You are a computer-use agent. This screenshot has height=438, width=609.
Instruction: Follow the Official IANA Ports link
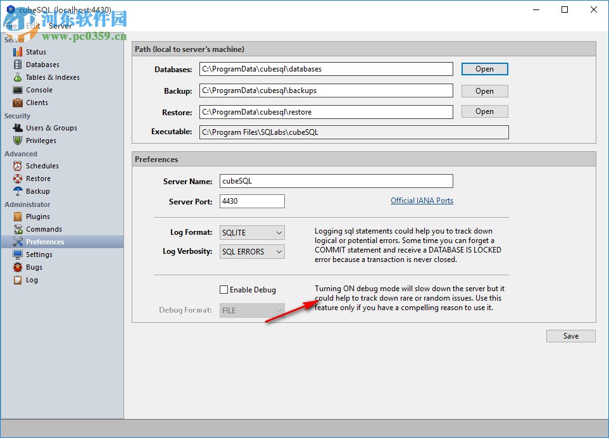point(422,201)
